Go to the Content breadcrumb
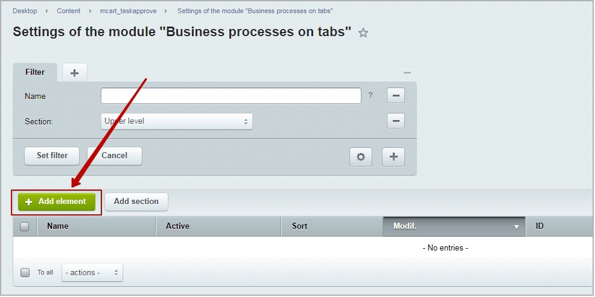The height and width of the screenshot is (297, 595). pos(69,11)
